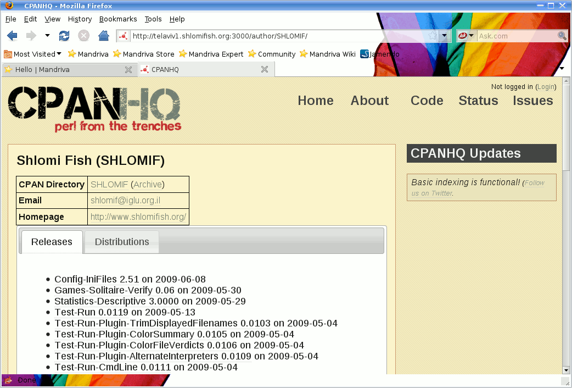Open the Jamendo bookmark
The width and height of the screenshot is (572, 388).
tap(380, 54)
